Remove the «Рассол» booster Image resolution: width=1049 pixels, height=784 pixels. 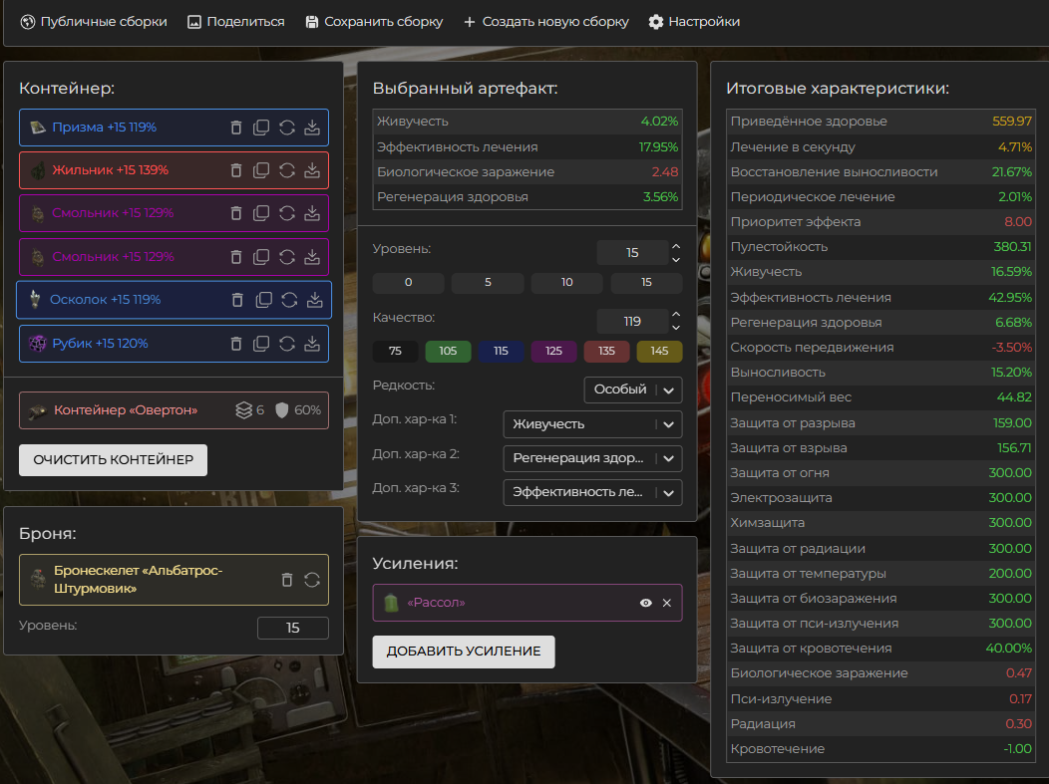(x=667, y=603)
